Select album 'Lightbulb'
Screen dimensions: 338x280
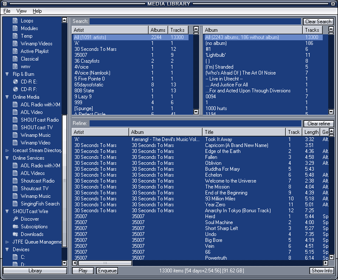[263, 55]
